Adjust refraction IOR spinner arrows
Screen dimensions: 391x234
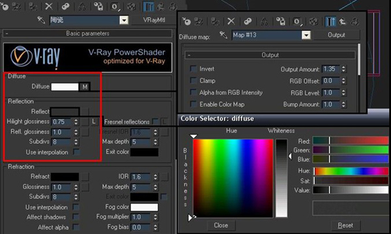point(155,177)
